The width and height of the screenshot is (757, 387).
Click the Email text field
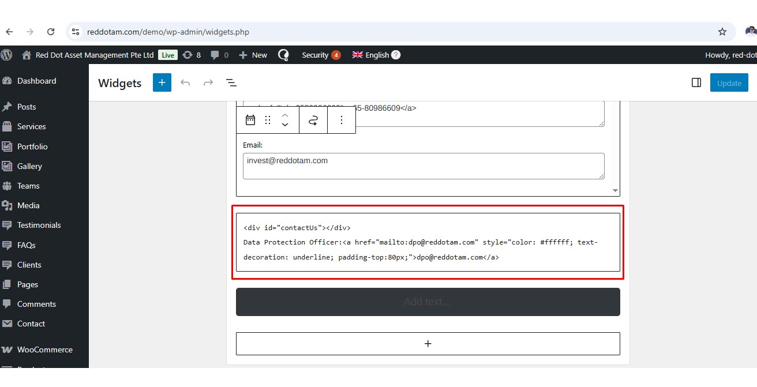click(424, 166)
